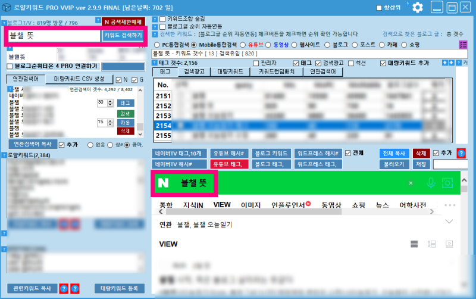Uncheck the G checkbox beside CSV tab
Screen dimensions: 476x299
[x=134, y=80]
